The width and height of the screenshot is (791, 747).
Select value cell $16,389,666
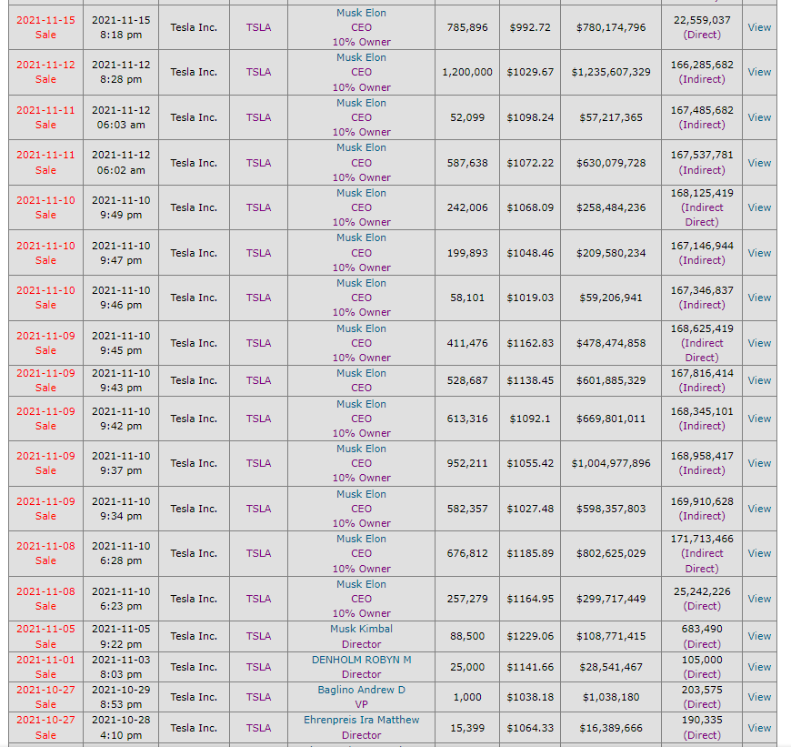tap(611, 728)
